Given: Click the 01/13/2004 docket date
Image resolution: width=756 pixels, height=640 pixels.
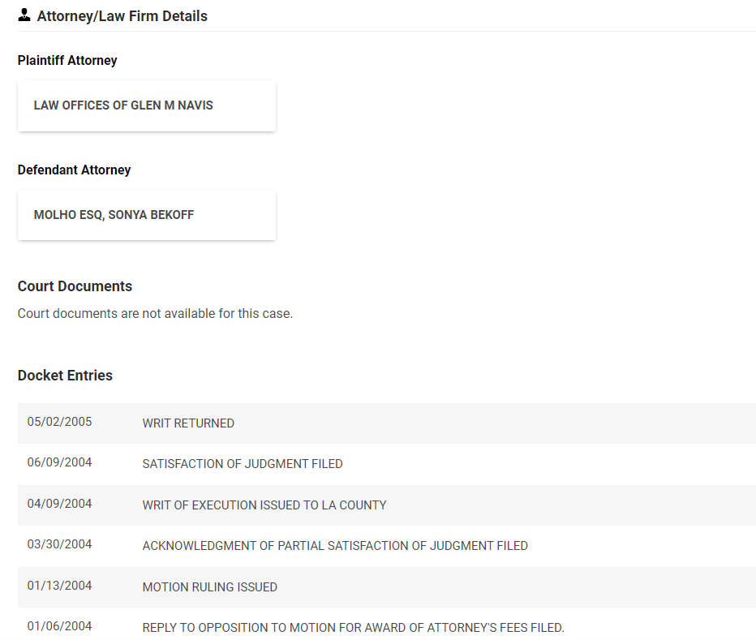Looking at the screenshot, I should [x=59, y=586].
